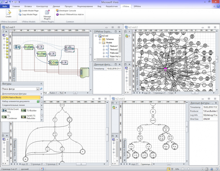Click the macro recording icon in status bar
The height and width of the screenshot is (171, 220).
click(42, 169)
